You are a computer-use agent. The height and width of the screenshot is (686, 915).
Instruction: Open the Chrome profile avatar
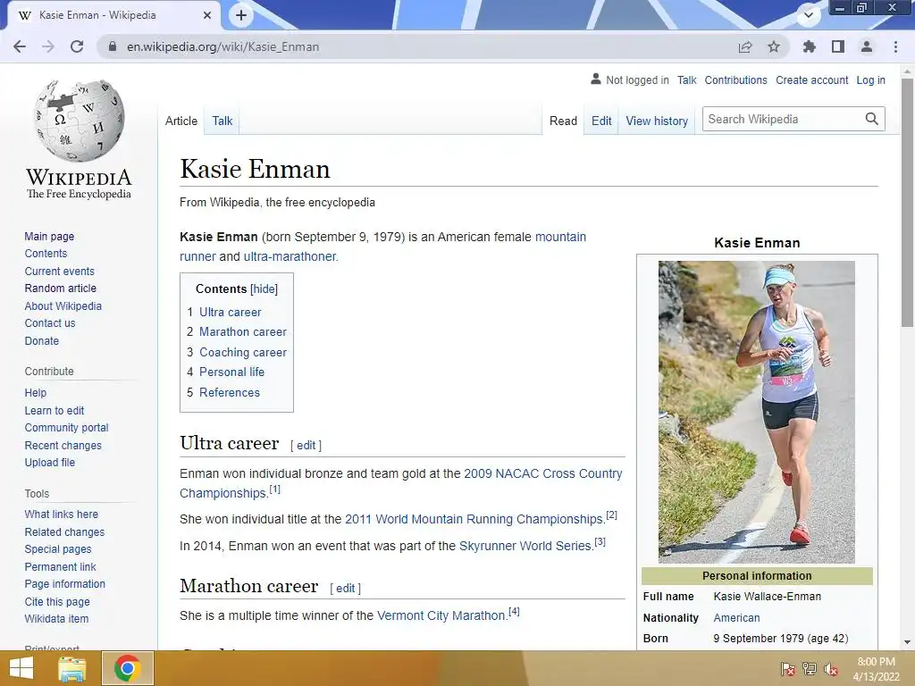[867, 46]
